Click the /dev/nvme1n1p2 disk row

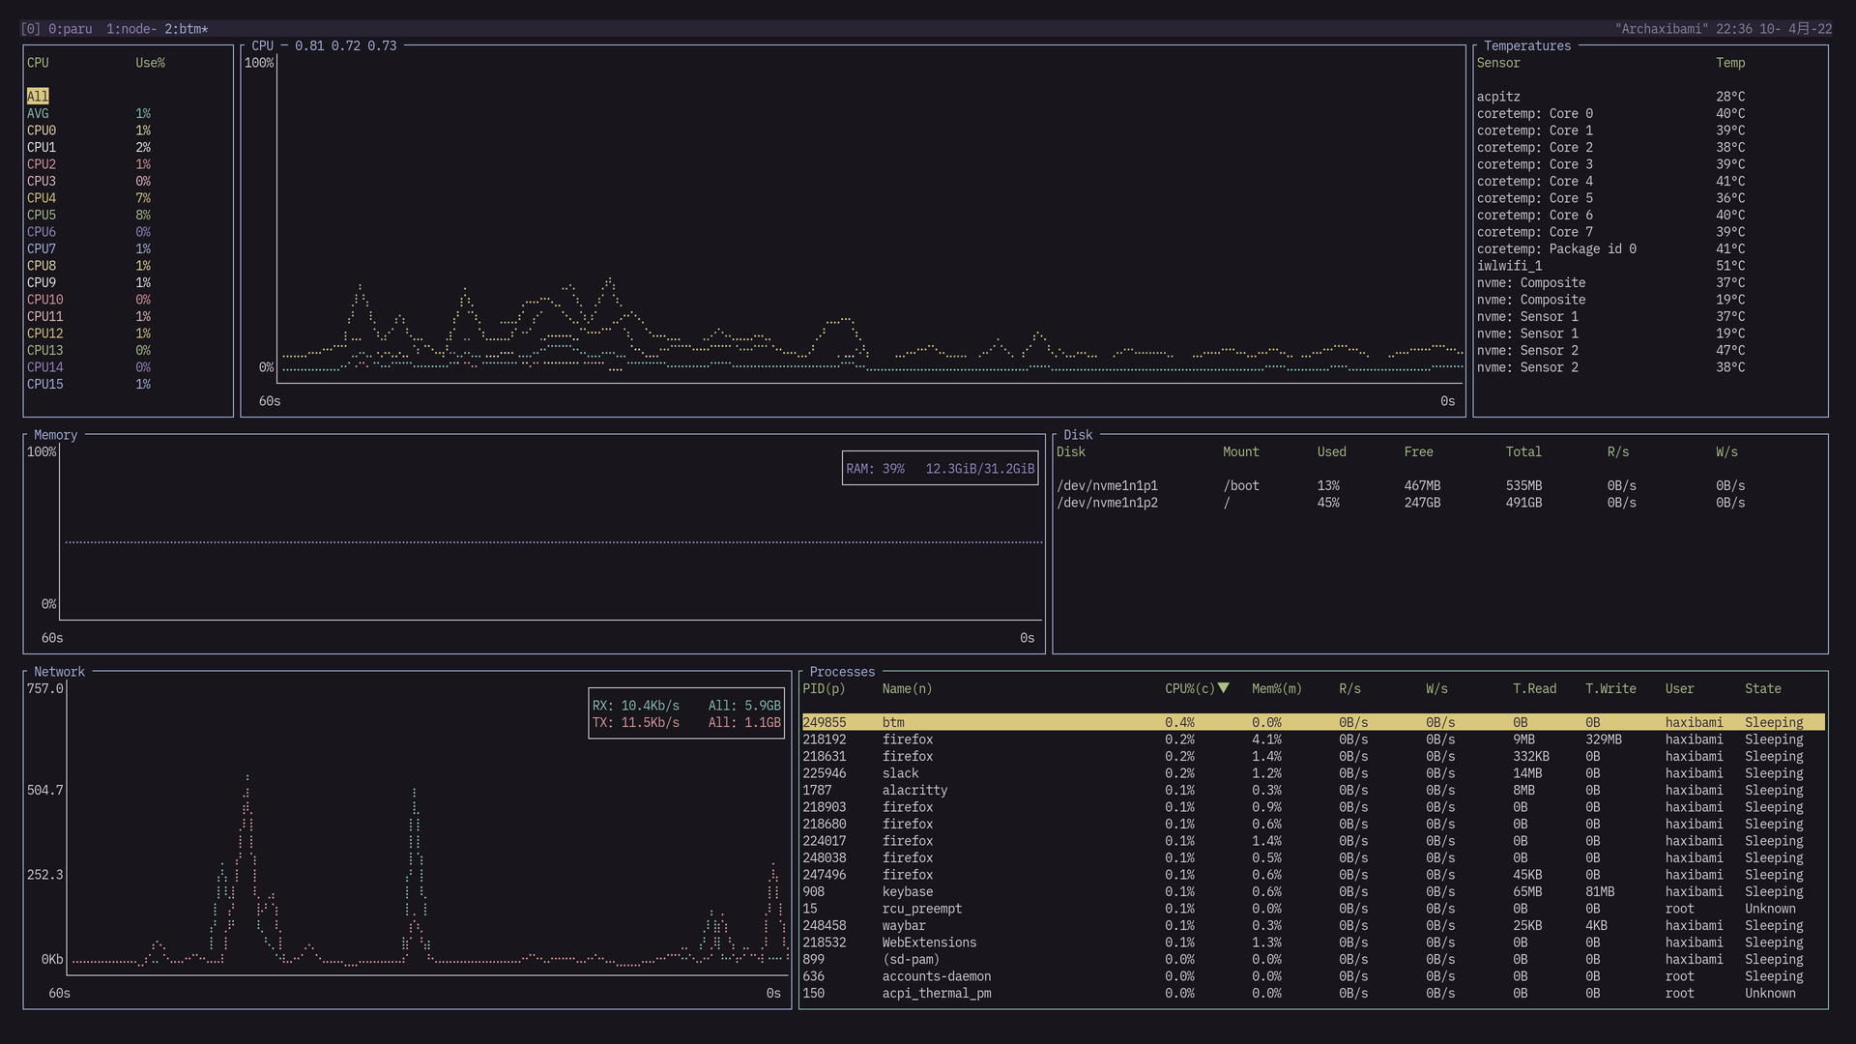tap(1107, 503)
